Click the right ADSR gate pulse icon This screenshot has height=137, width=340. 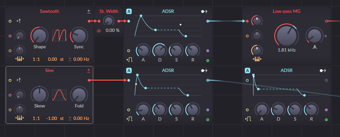point(248,119)
